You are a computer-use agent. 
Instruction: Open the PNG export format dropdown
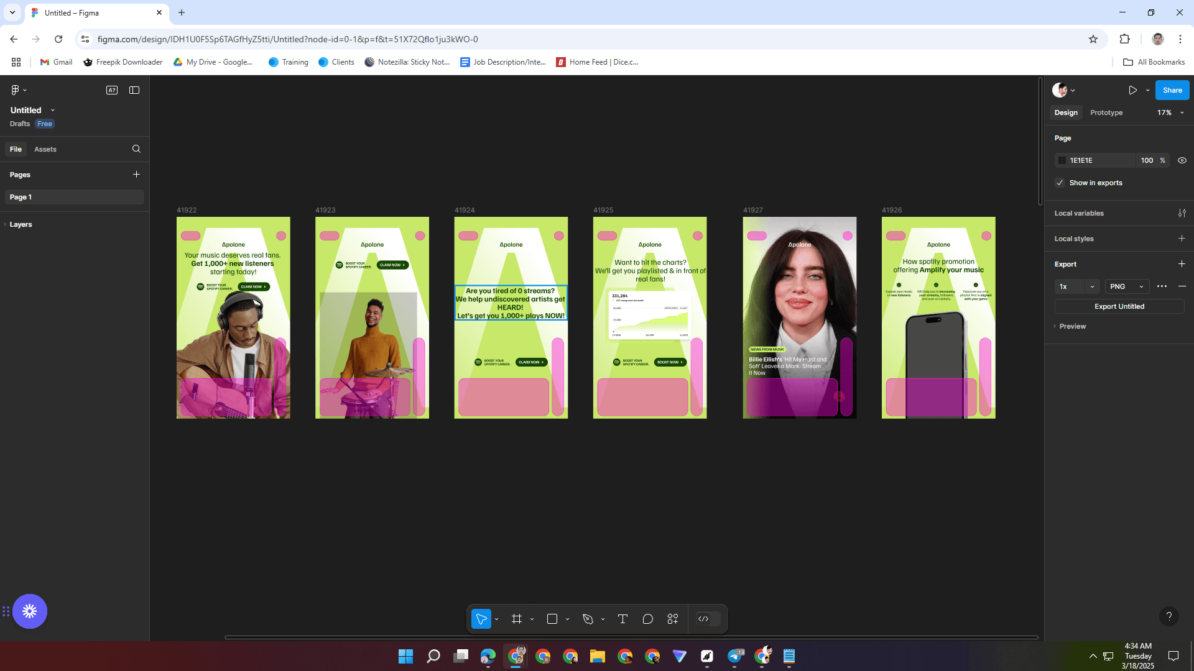click(1126, 286)
